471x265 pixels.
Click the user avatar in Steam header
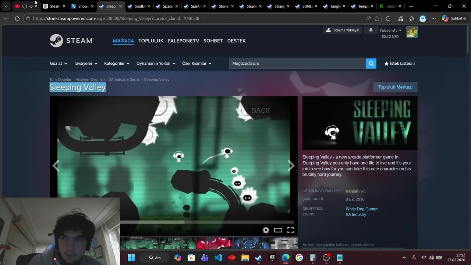412,32
